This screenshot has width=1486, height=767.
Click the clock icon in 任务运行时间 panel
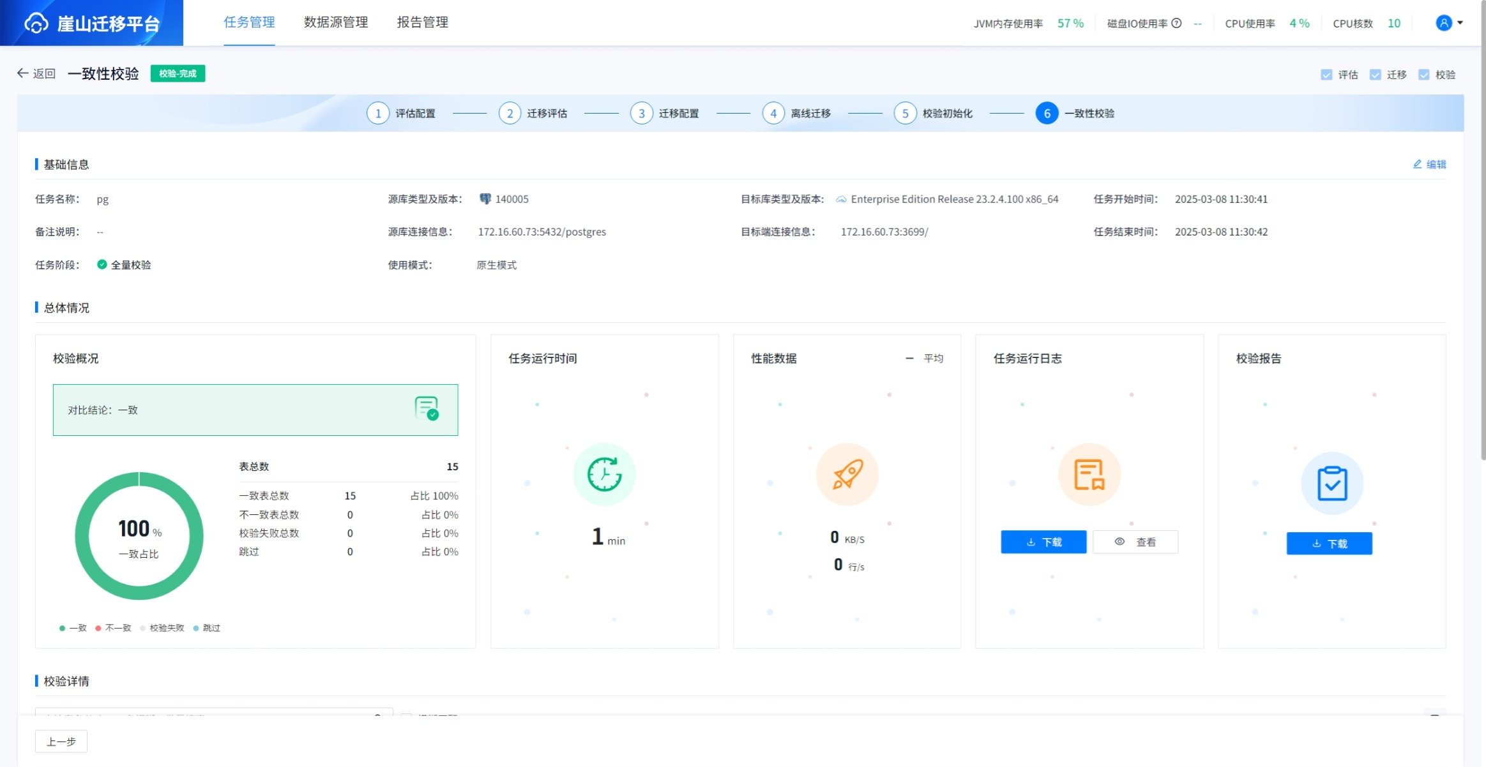click(603, 473)
